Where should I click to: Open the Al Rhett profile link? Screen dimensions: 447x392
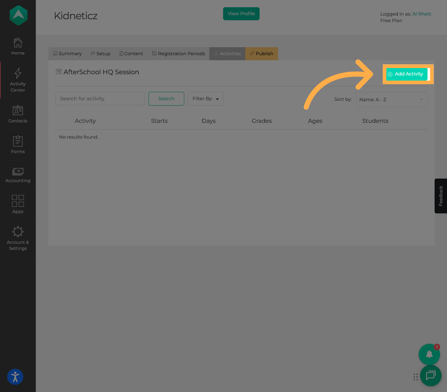[422, 14]
